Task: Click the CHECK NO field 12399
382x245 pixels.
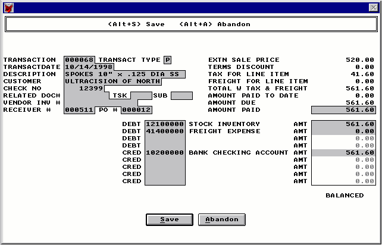Action: pyautogui.click(x=84, y=88)
